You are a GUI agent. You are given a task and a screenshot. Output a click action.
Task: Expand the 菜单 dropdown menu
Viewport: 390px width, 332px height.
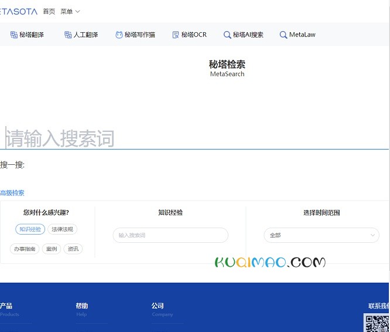point(70,12)
